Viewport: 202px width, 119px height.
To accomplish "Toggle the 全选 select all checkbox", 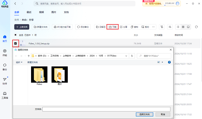I will coord(15,35).
